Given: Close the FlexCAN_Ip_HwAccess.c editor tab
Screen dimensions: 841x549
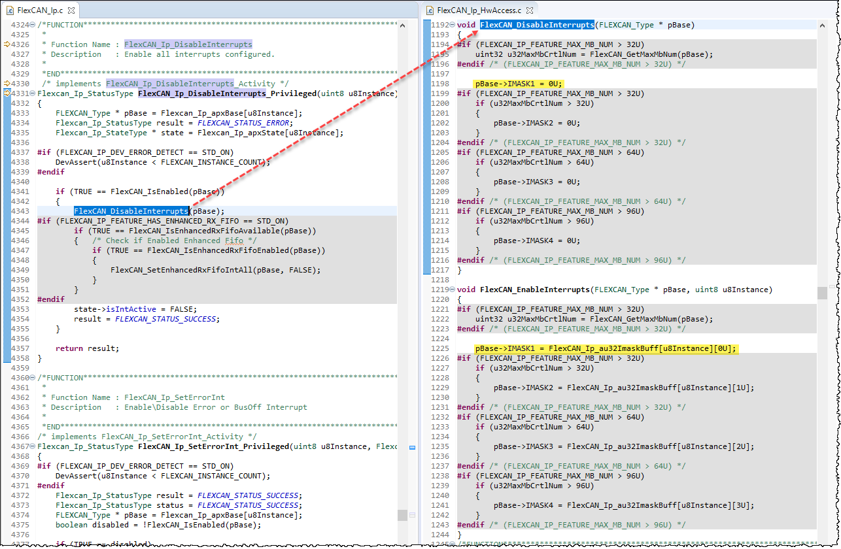Looking at the screenshot, I should click(x=530, y=10).
